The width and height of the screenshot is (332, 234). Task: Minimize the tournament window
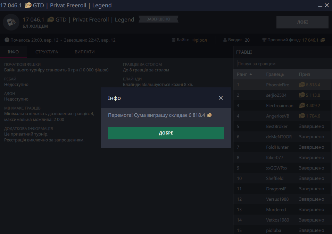(319, 6)
